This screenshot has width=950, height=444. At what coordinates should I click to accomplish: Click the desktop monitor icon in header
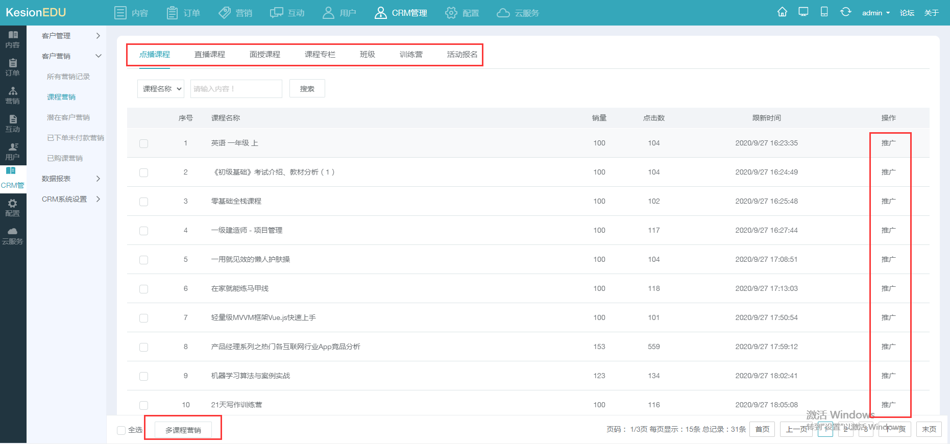[x=803, y=12]
